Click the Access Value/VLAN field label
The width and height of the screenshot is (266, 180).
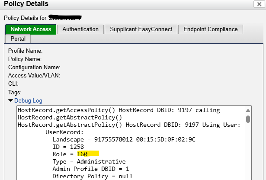coord(34,75)
